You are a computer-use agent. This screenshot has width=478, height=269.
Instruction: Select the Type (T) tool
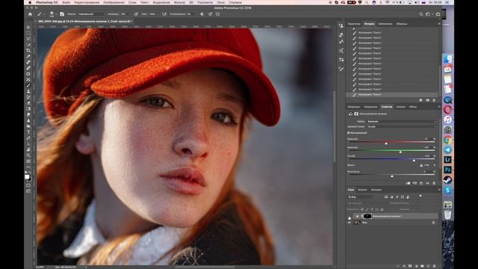pyautogui.click(x=28, y=132)
